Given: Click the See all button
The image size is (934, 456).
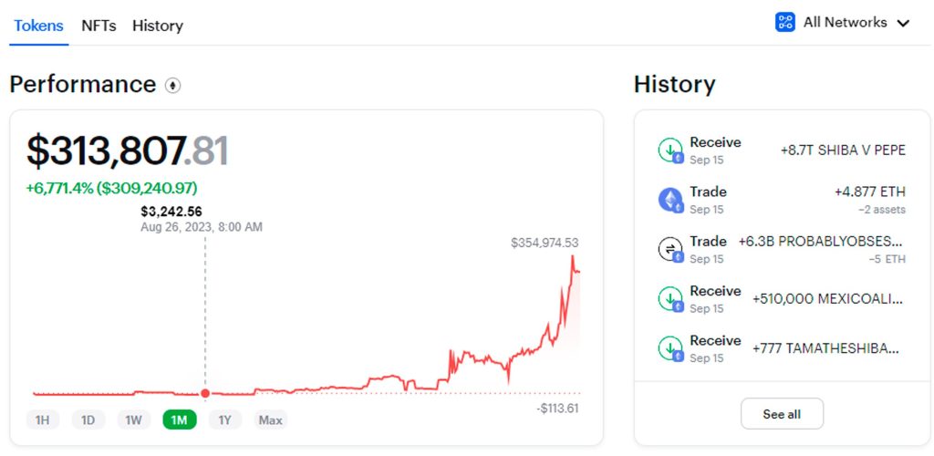Looking at the screenshot, I should click(782, 414).
